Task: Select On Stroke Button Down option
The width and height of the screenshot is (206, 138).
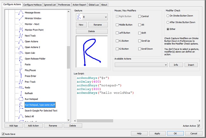Action: (x=168, y=16)
